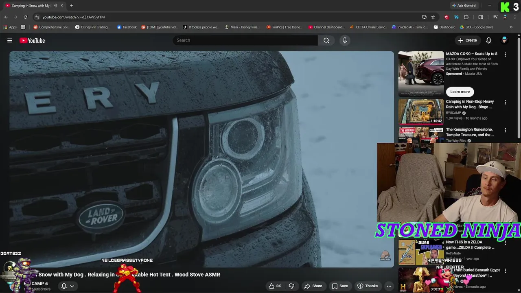The image size is (521, 293).
Task: Open the GFX - Google Drive bookmark
Action: (x=477, y=27)
